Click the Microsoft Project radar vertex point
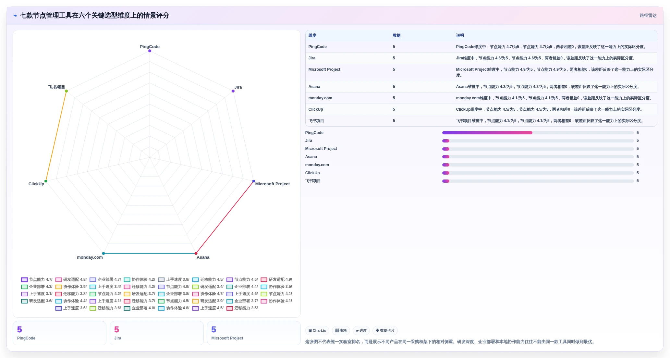 [254, 181]
